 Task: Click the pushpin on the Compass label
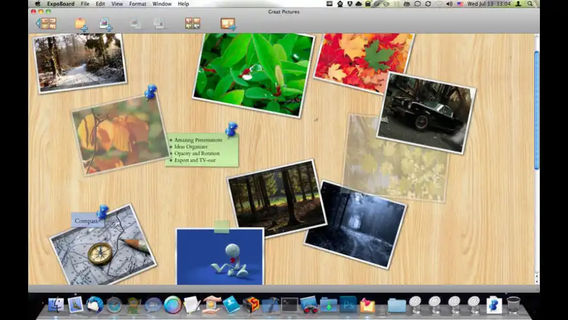103,212
